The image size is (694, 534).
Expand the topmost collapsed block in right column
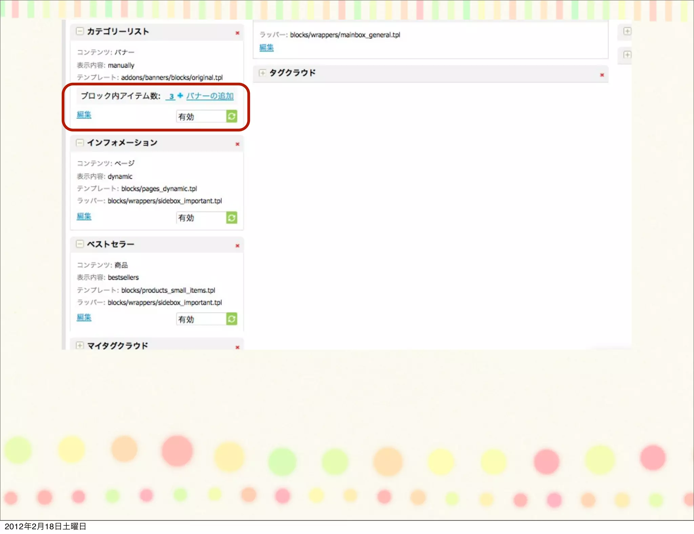[627, 31]
